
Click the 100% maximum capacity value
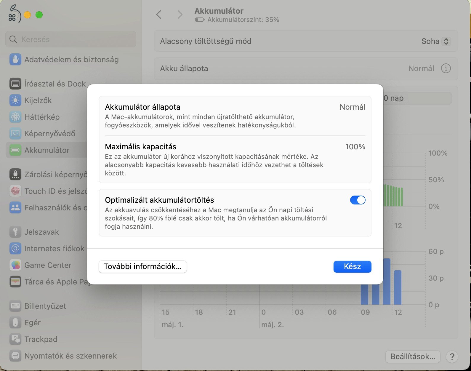click(355, 147)
